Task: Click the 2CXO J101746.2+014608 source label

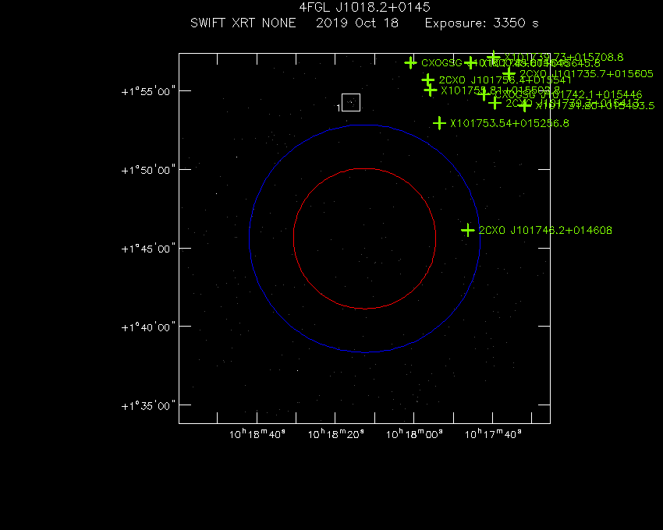Action: tap(545, 231)
